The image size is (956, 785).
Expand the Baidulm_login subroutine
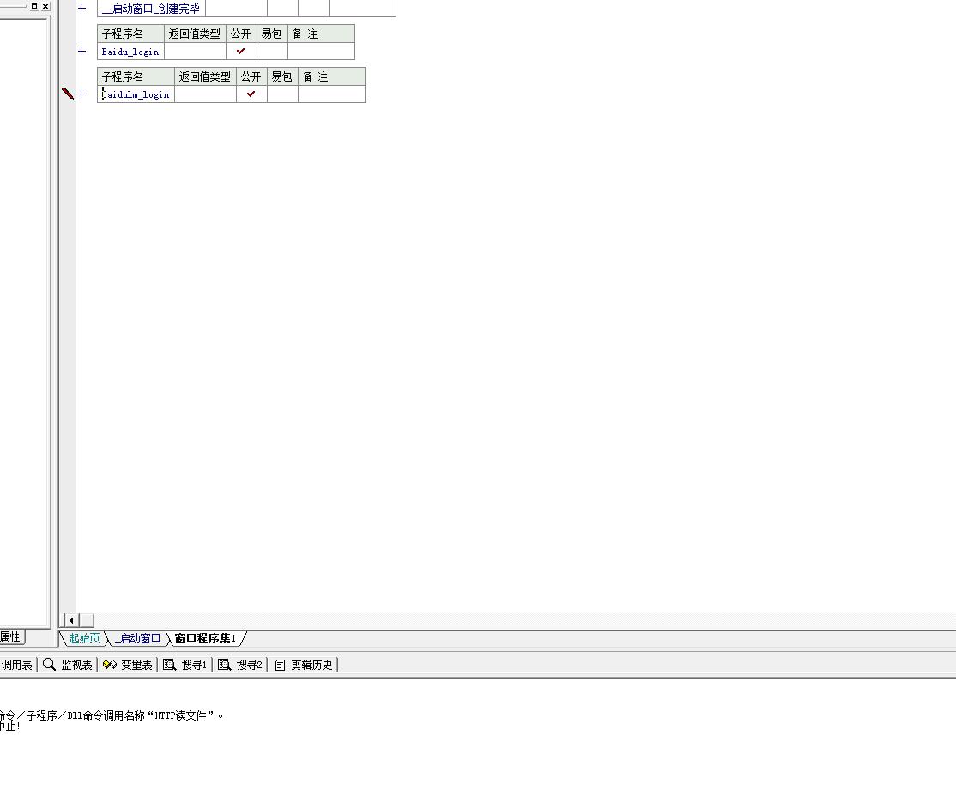(x=82, y=94)
